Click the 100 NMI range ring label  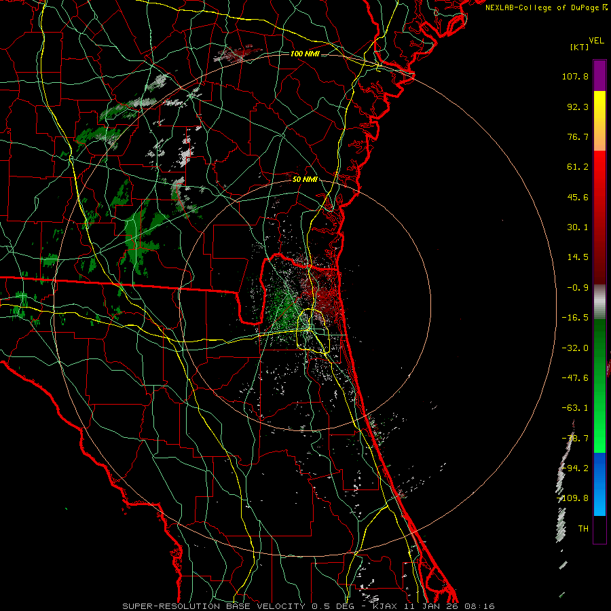pyautogui.click(x=305, y=54)
